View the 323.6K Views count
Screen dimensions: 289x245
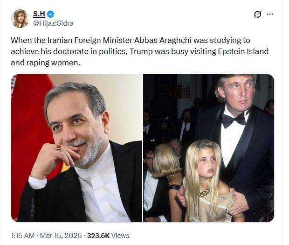(108, 236)
